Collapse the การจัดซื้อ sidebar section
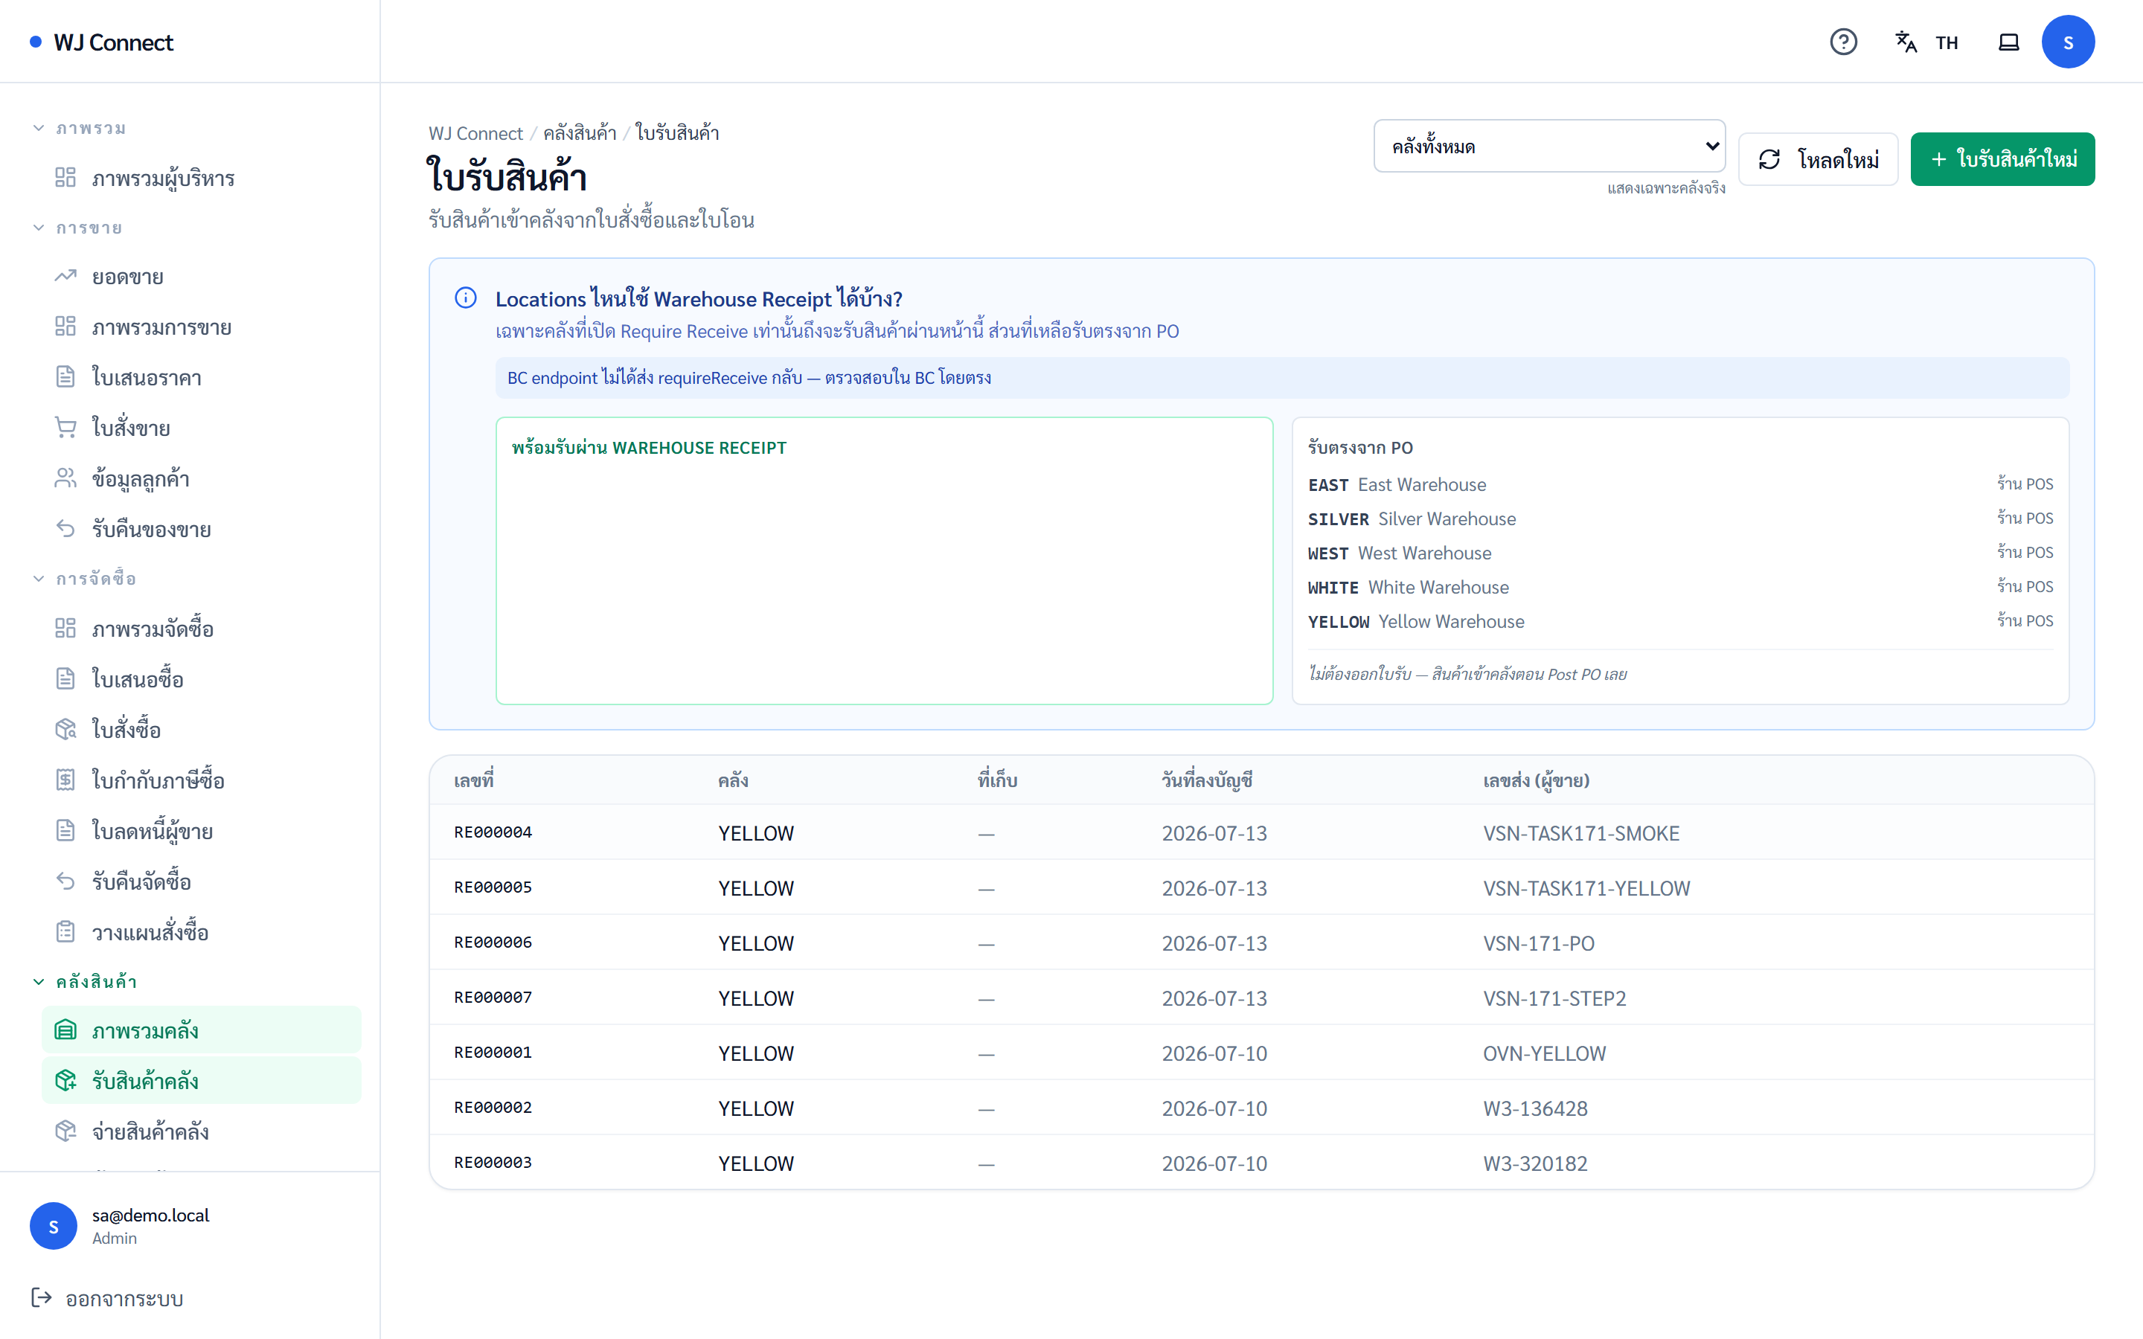Image resolution: width=2143 pixels, height=1339 pixels. [83, 578]
